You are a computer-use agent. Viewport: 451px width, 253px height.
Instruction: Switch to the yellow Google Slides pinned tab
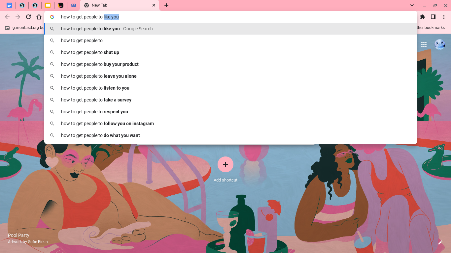tap(48, 5)
